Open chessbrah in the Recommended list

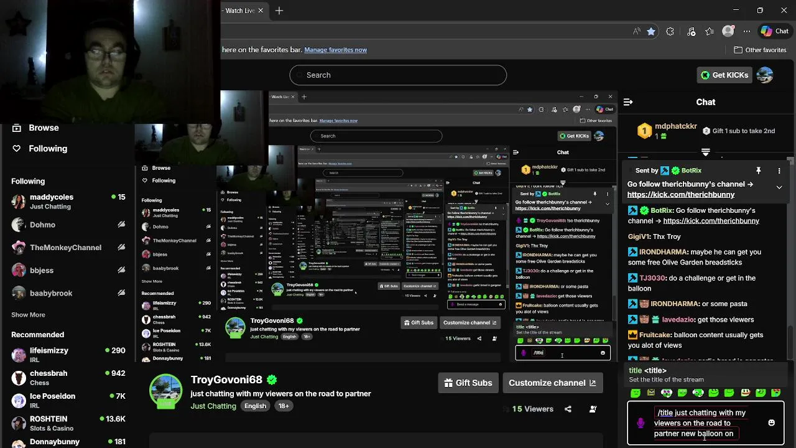pos(68,377)
